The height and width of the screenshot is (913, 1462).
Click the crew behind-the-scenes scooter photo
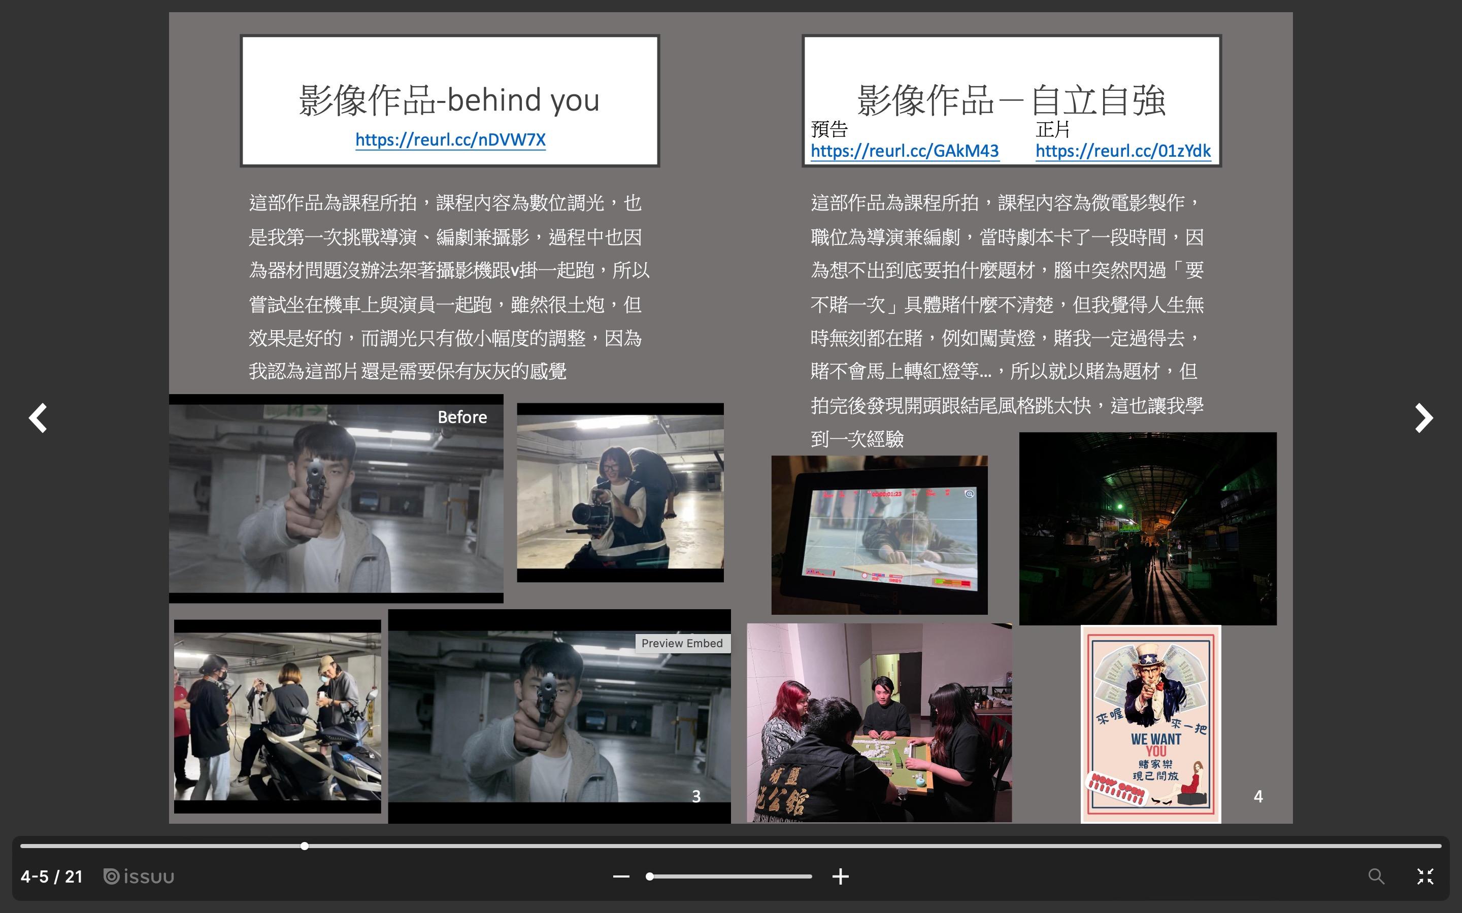pyautogui.click(x=277, y=716)
